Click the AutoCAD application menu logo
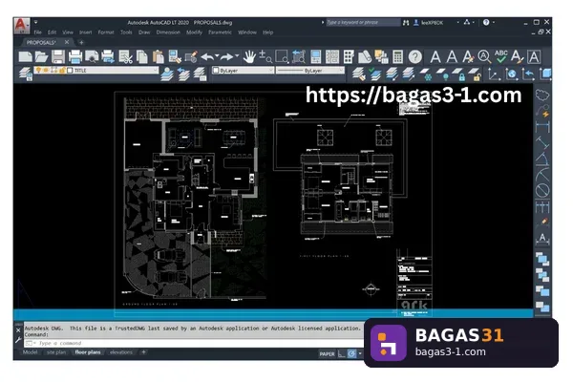 coord(21,25)
